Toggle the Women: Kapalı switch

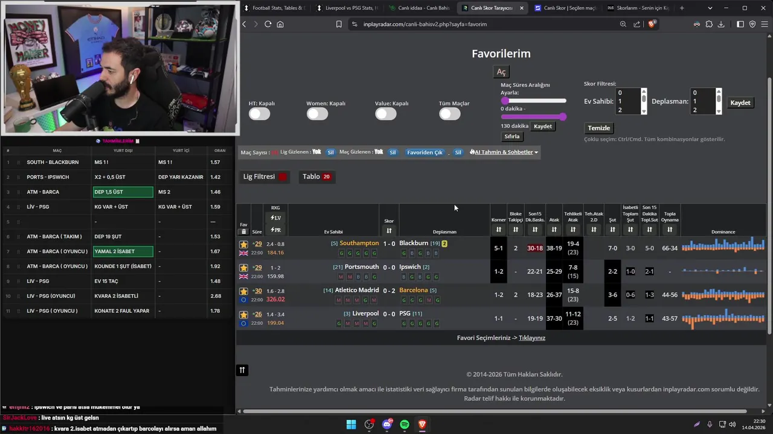[x=317, y=113]
